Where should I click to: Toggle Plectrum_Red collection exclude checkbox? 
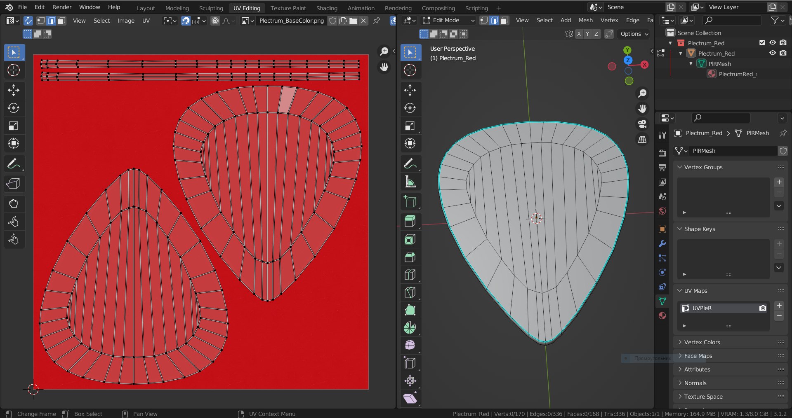point(762,43)
